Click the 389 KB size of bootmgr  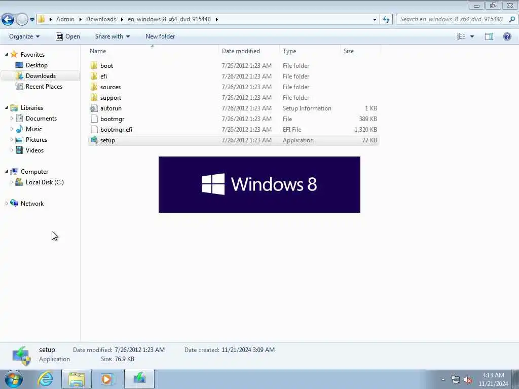[x=368, y=119]
